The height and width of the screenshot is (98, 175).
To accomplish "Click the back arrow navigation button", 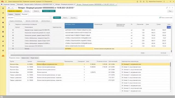I will pos(9,8).
